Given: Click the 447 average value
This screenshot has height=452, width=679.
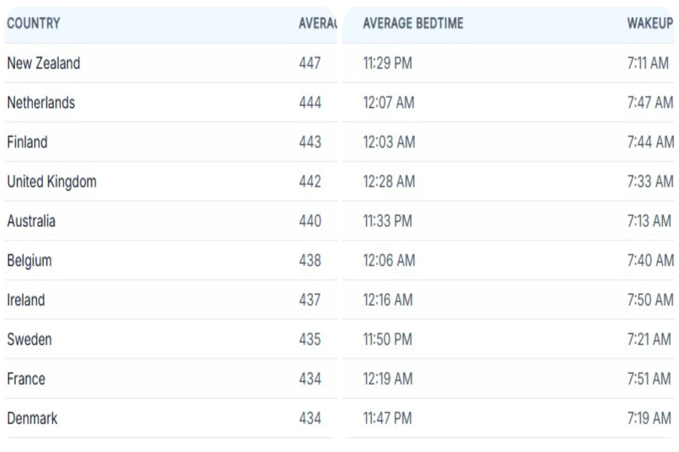Looking at the screenshot, I should tap(310, 63).
